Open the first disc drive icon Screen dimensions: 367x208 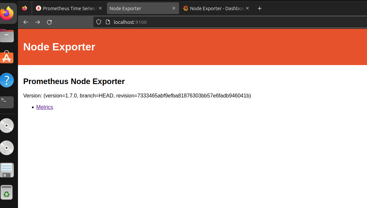[7, 126]
